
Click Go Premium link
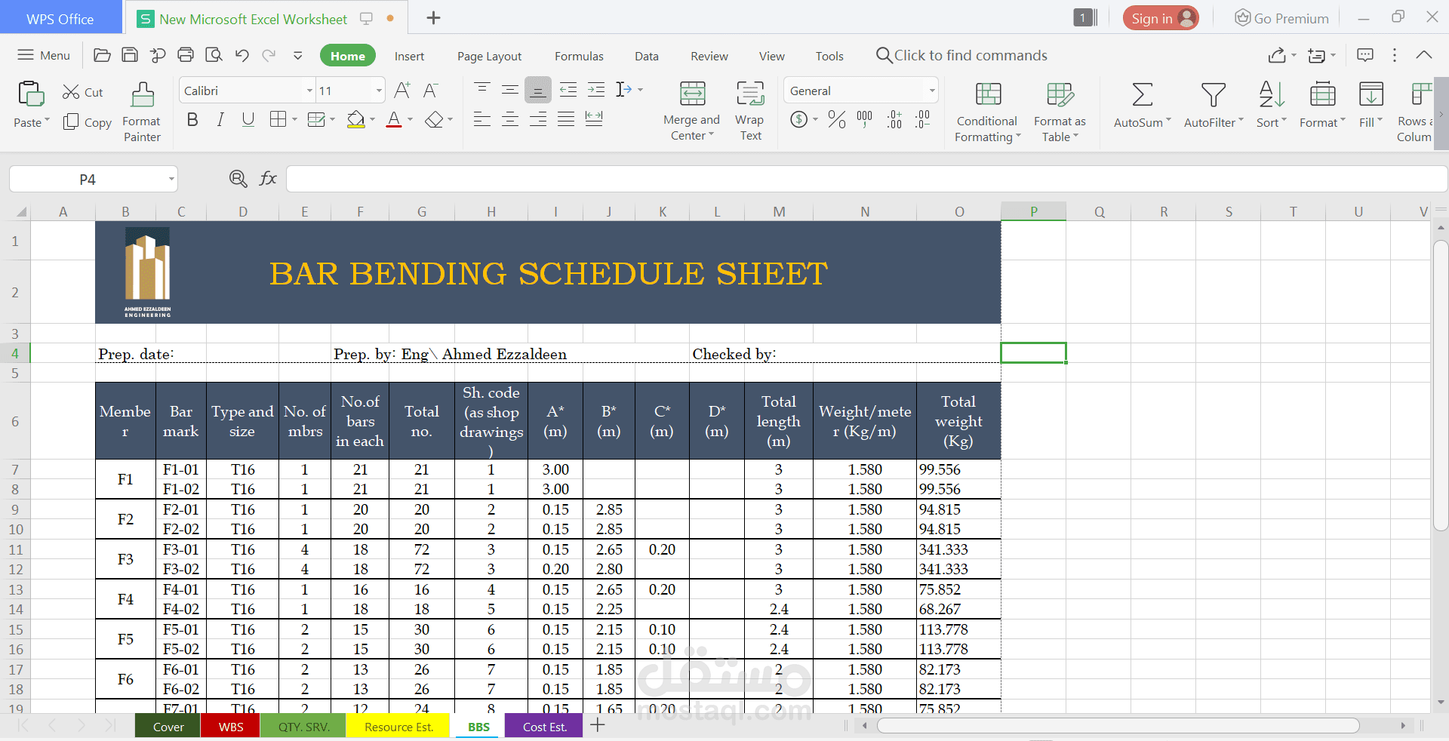pyautogui.click(x=1281, y=18)
